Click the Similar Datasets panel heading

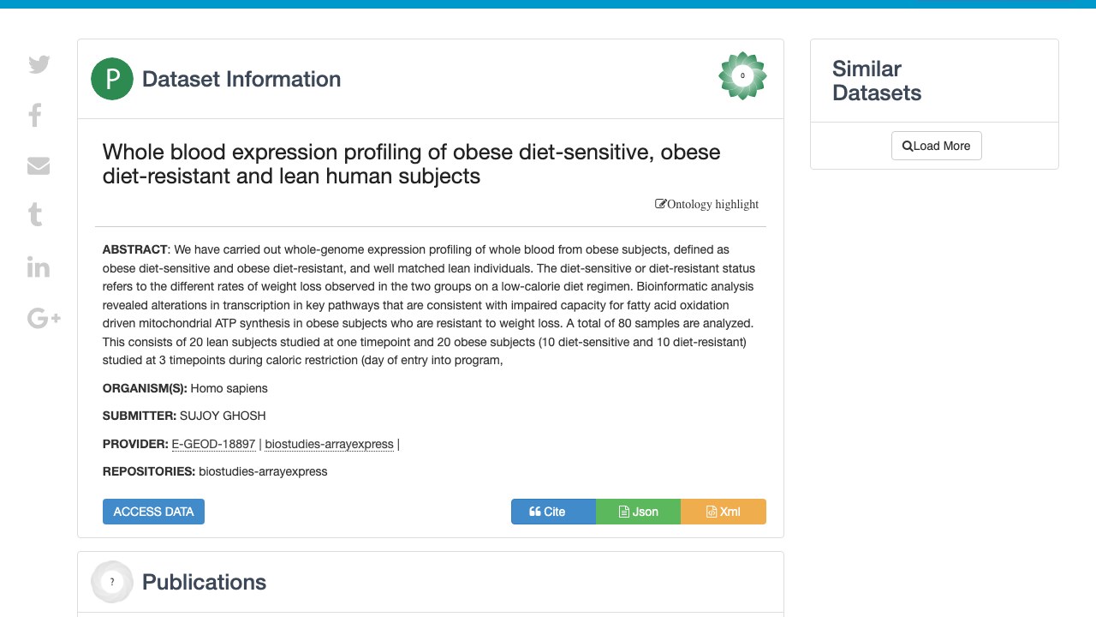(877, 81)
